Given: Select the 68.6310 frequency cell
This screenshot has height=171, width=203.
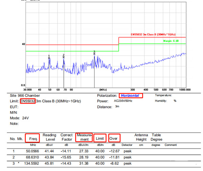Looking at the screenshot, I should click(x=33, y=157).
